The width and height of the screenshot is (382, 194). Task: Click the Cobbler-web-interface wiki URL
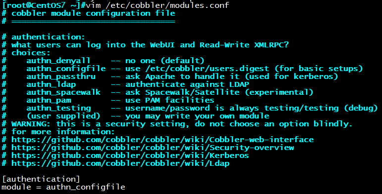(163, 140)
